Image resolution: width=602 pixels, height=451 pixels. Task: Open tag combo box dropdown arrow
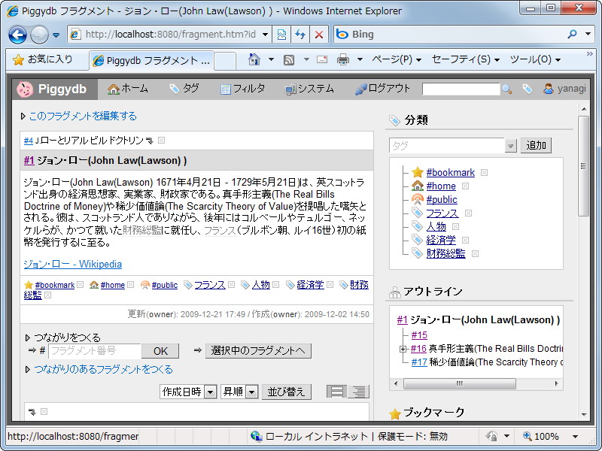coord(510,146)
